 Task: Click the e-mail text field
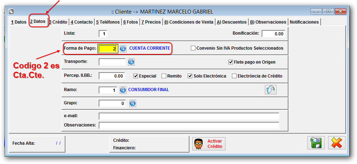click(189, 116)
